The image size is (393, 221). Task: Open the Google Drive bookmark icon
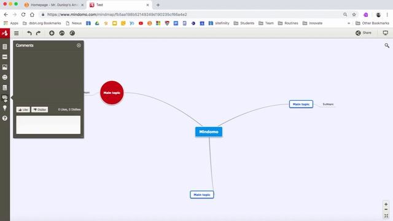point(97,23)
